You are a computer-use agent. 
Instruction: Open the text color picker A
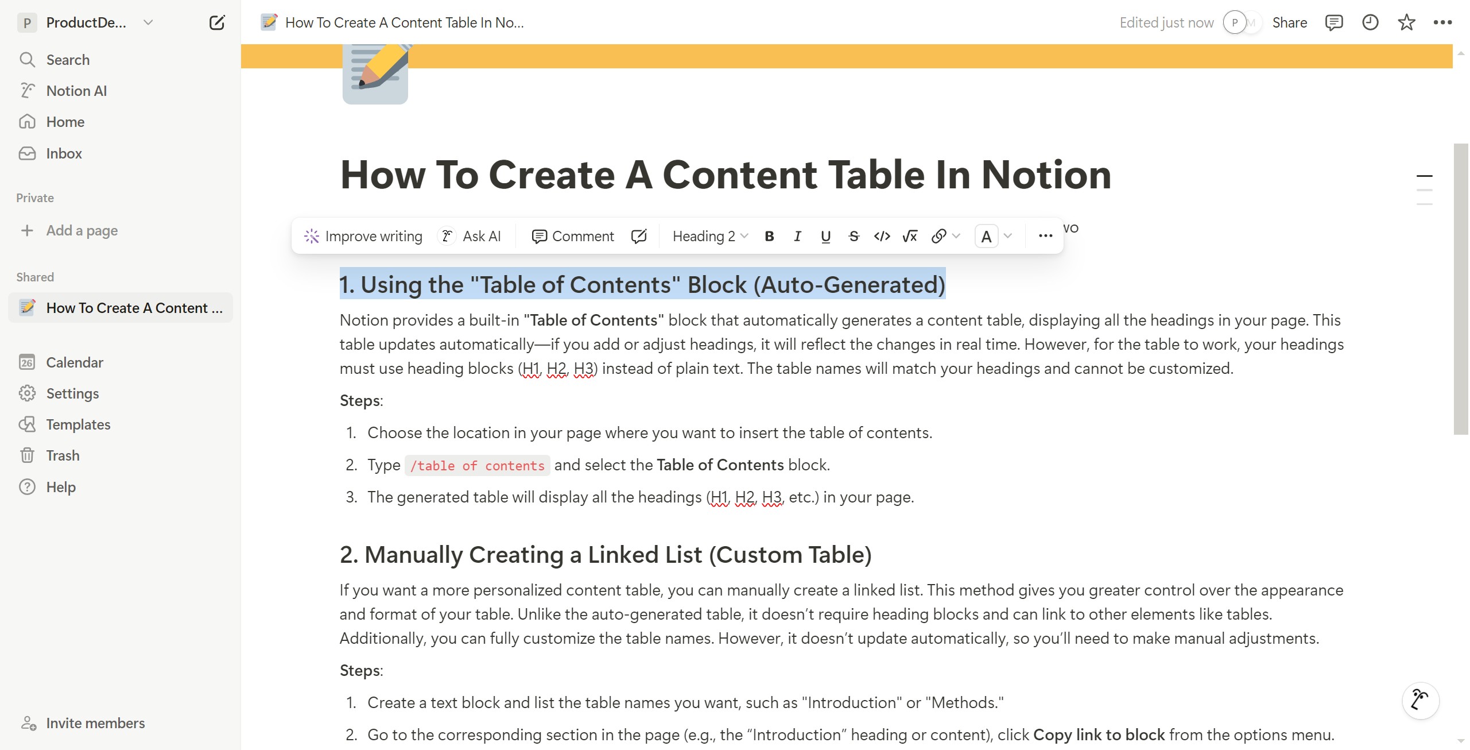click(986, 236)
